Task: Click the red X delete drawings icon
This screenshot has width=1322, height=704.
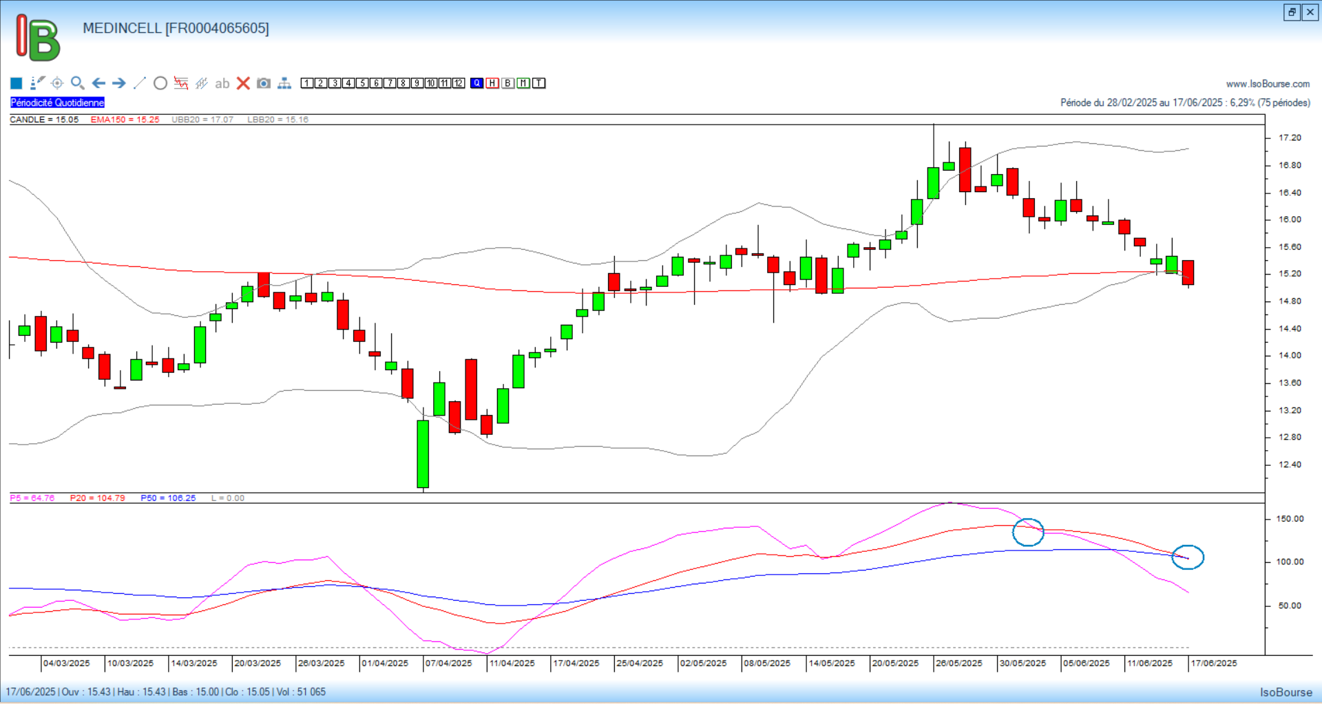Action: click(x=243, y=83)
